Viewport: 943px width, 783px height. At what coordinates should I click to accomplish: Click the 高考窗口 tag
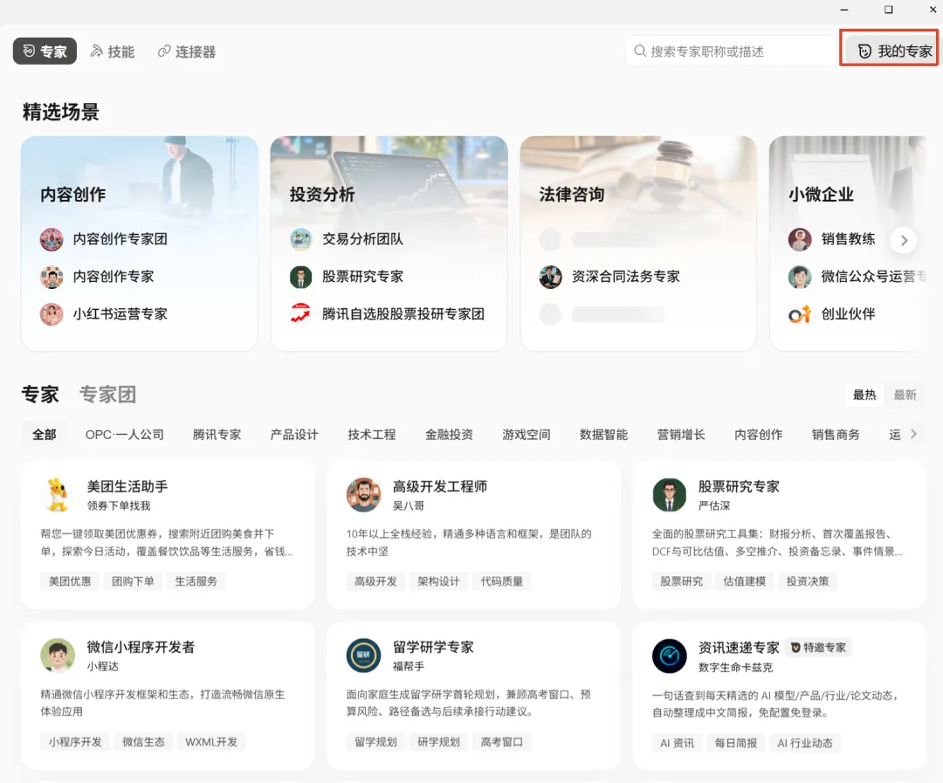pyautogui.click(x=501, y=742)
